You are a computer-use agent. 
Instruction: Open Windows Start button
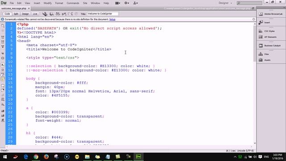[5, 157]
